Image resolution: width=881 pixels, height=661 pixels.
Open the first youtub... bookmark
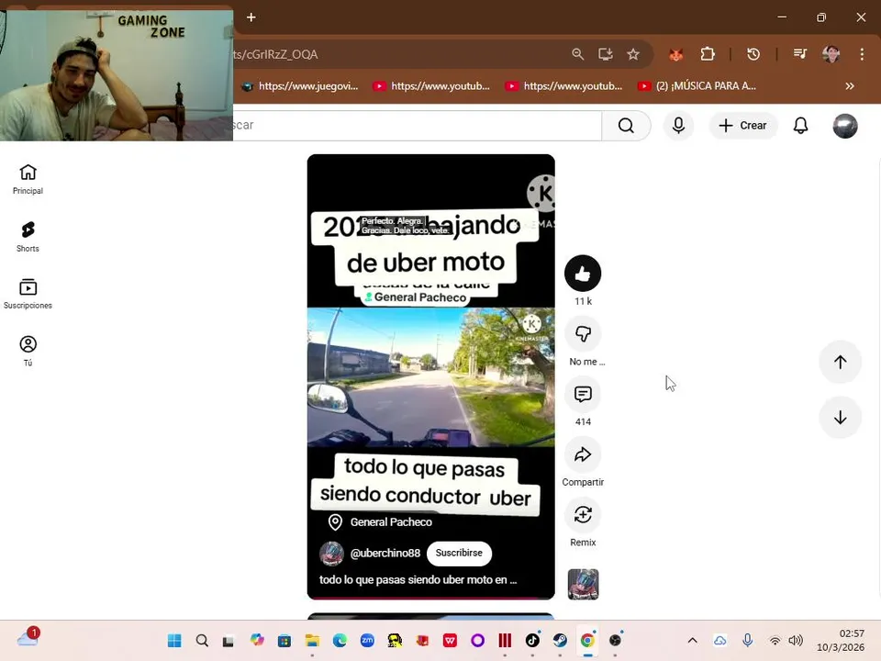pyautogui.click(x=431, y=86)
